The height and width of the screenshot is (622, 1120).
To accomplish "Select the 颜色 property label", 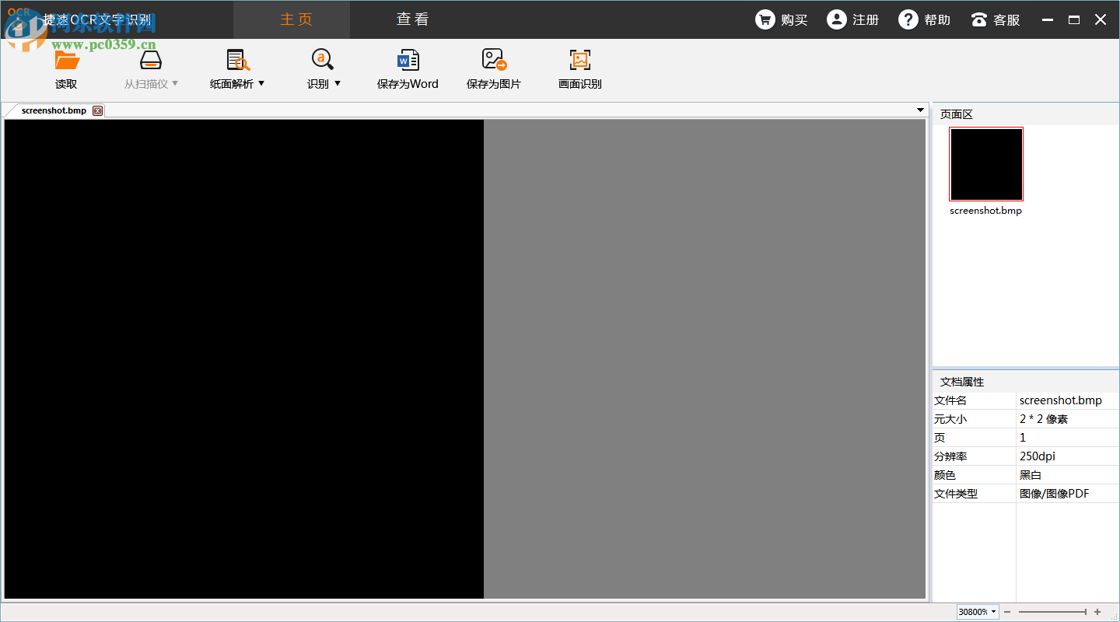I will click(945, 475).
